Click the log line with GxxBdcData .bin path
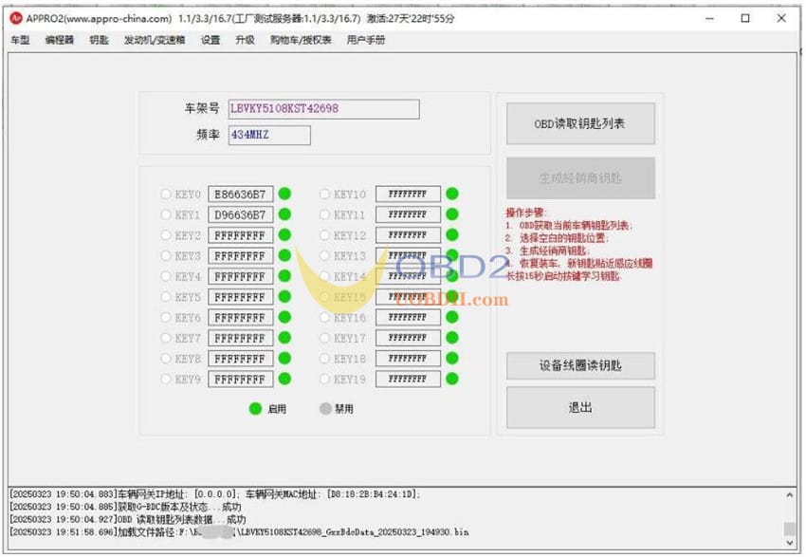806x557 pixels. point(239,532)
